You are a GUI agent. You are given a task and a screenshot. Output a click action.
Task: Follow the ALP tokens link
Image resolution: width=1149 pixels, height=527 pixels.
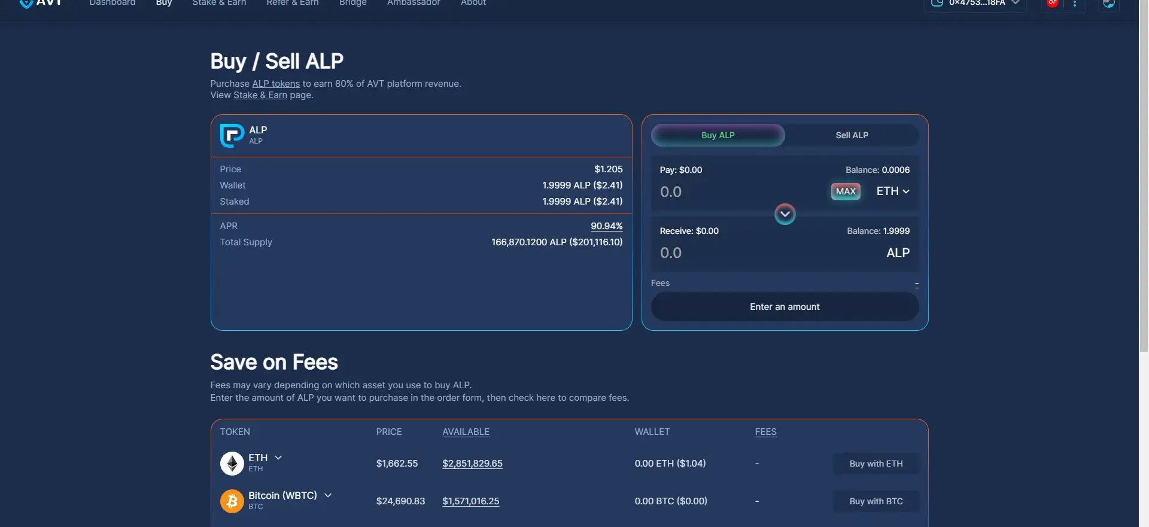[276, 84]
